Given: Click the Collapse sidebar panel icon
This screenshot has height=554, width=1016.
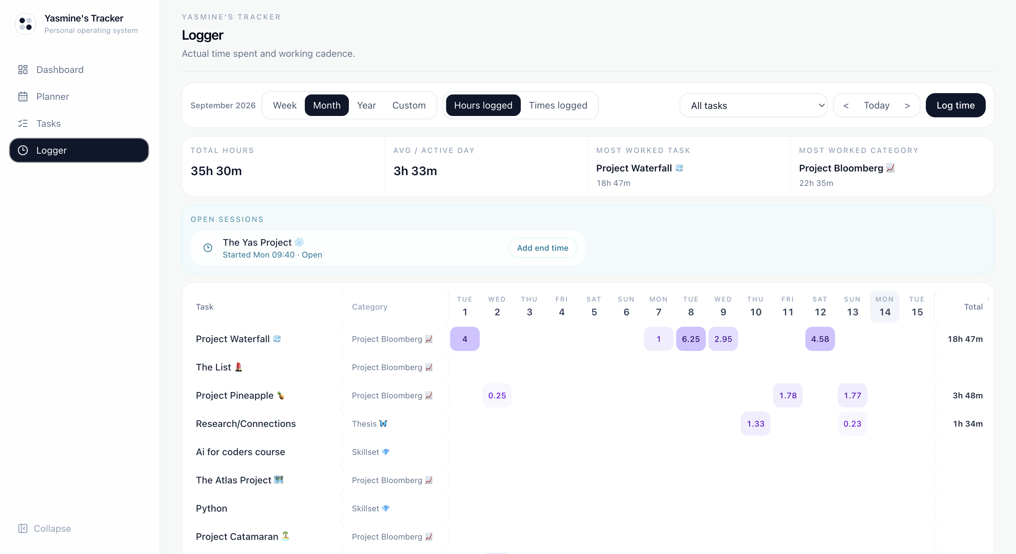Looking at the screenshot, I should click(x=23, y=528).
